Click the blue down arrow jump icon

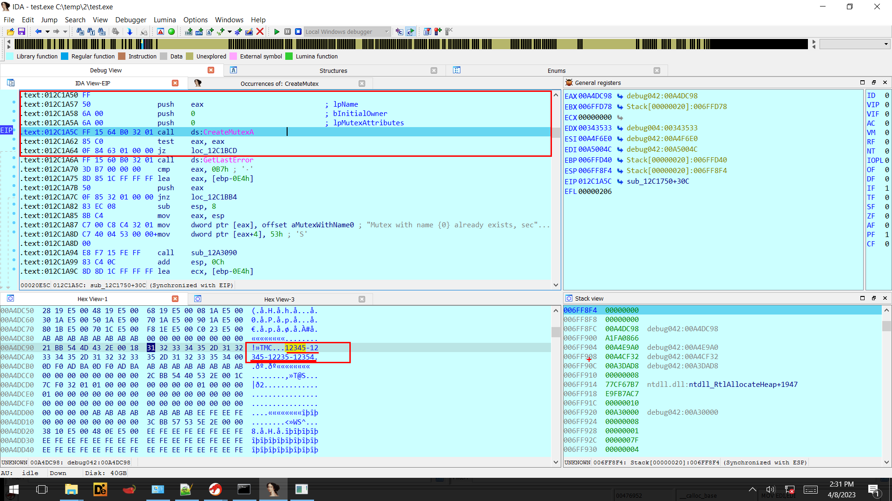point(130,32)
